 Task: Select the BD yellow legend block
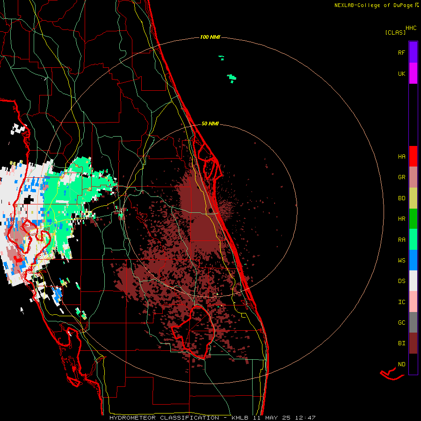413,198
